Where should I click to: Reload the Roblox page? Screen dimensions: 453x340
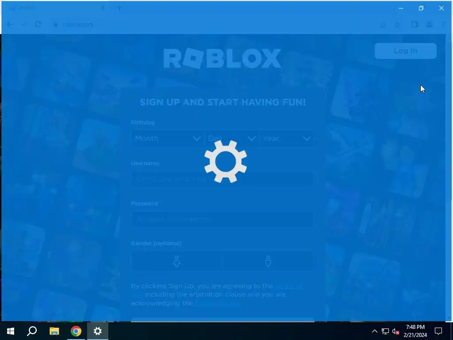(38, 25)
